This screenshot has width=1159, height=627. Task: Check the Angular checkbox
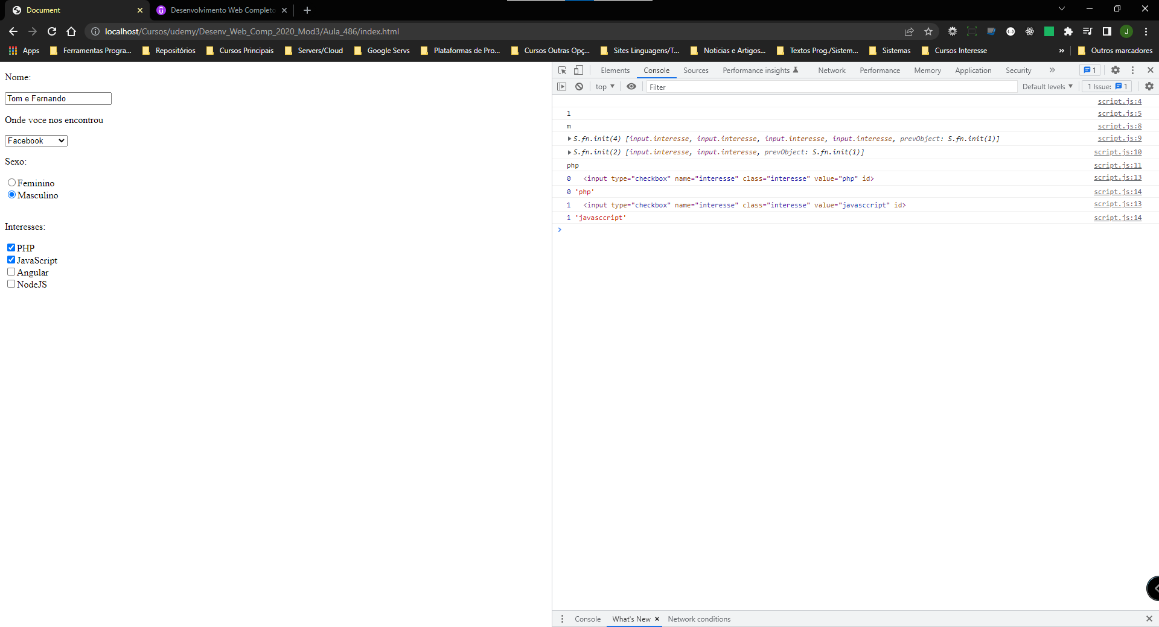tap(11, 272)
